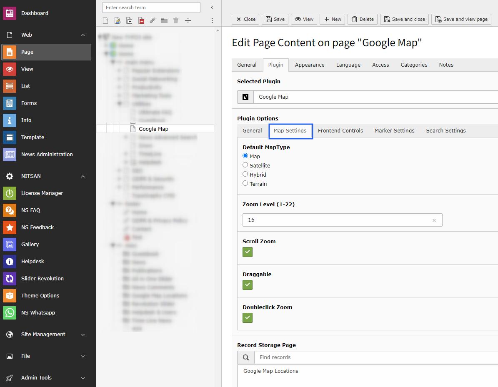Screen dimensions: 498x387
Task: Switch to the Notes tab
Action: click(446, 65)
